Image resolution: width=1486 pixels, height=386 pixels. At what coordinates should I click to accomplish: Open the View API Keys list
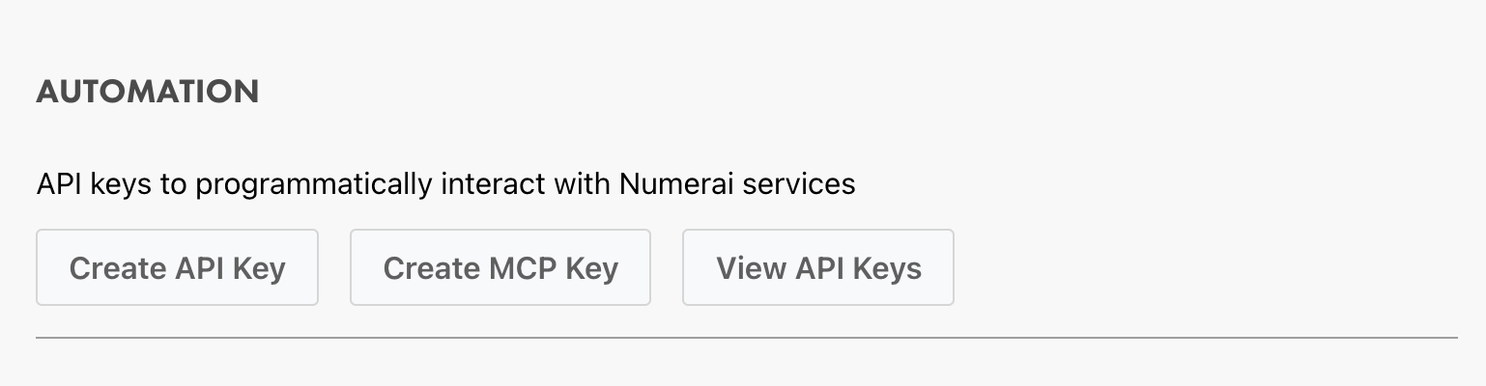(817, 267)
